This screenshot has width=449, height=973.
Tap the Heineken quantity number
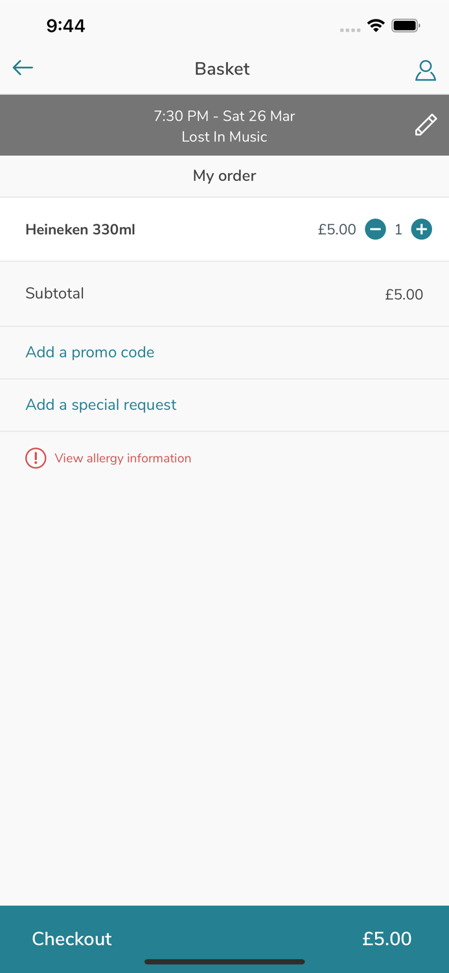tap(398, 229)
